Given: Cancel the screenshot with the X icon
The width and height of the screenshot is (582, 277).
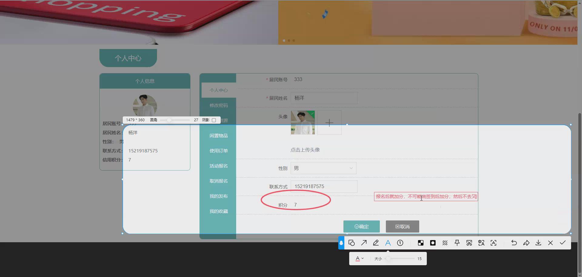Looking at the screenshot, I should 550,243.
